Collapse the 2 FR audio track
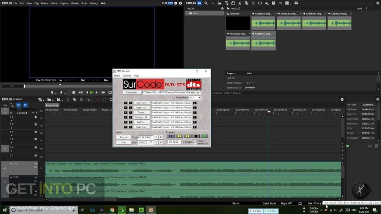Screen dimensions: 381x214 coord(11,177)
